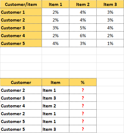Select the Item 2 header cell
Image resolution: width=124 pixels, height=133 pixels.
83,4
